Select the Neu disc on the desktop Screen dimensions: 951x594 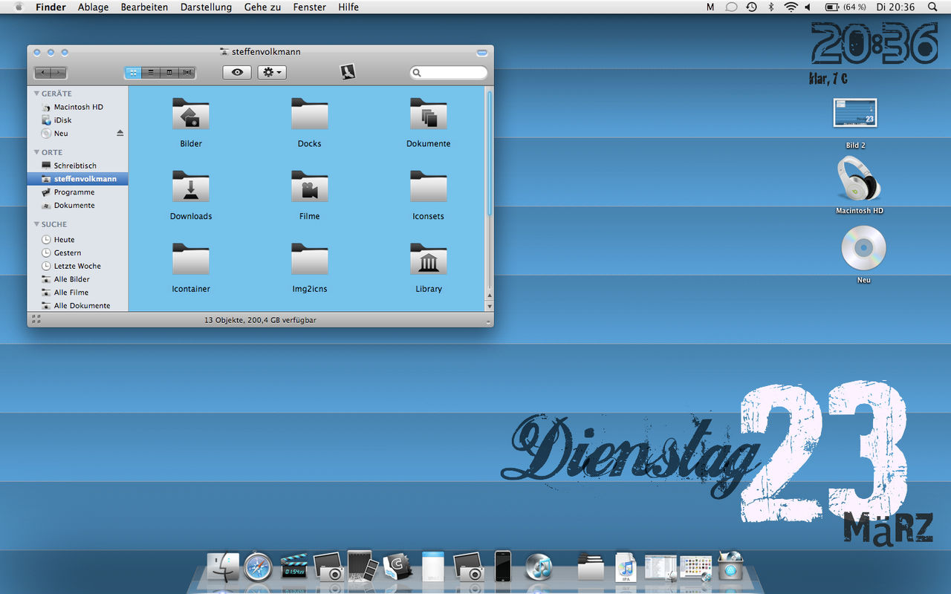point(863,248)
